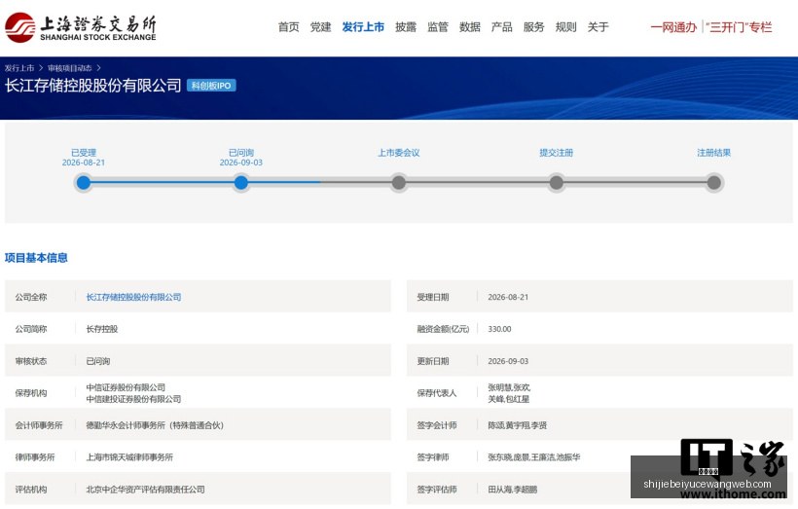Click the 项目基本信息 heading

(36, 258)
